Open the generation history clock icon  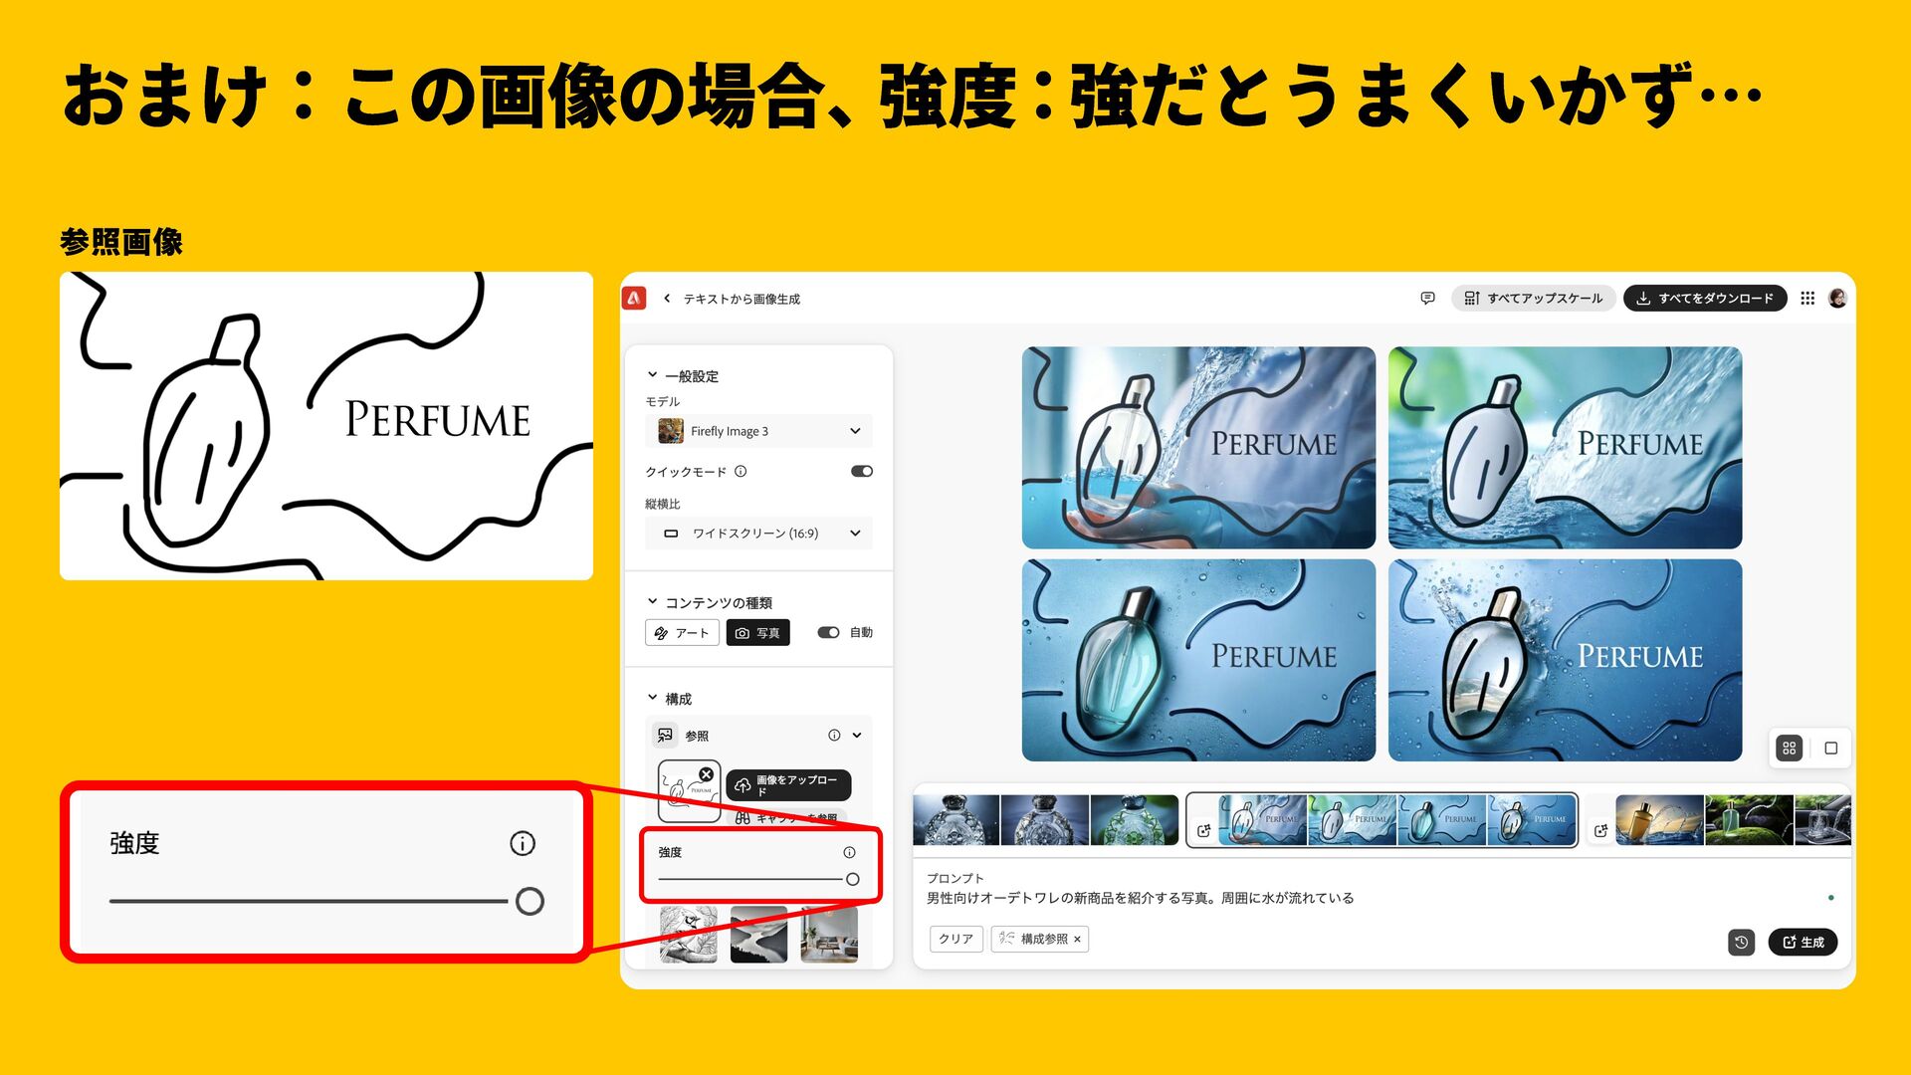(1741, 942)
